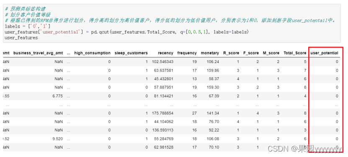Click the recency column header
This screenshot has width=348, height=157.
tap(165, 53)
